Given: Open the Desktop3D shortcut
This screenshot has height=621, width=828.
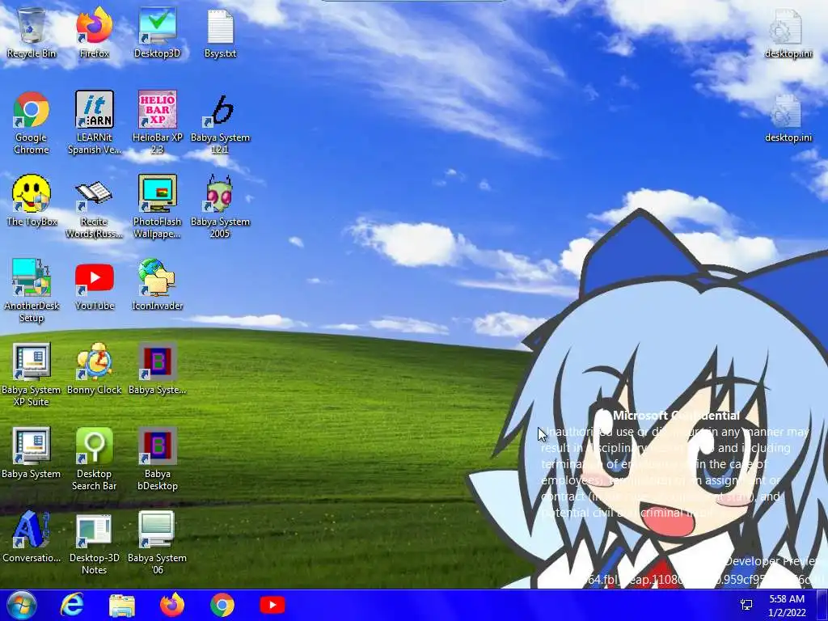Looking at the screenshot, I should click(157, 32).
